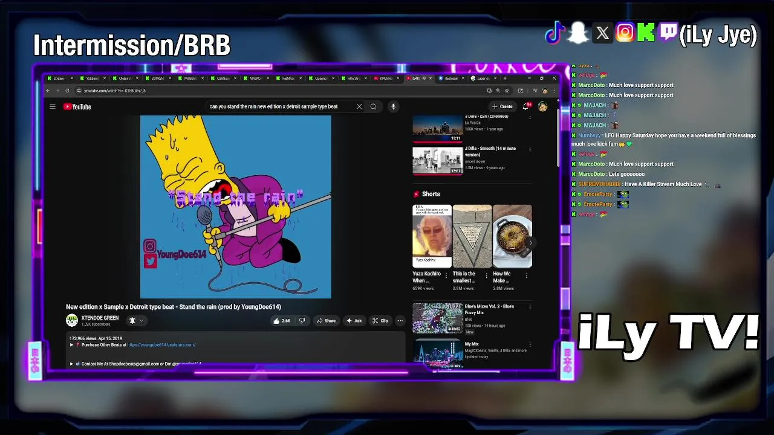
Task: Open YouTube notifications bell
Action: (526, 106)
